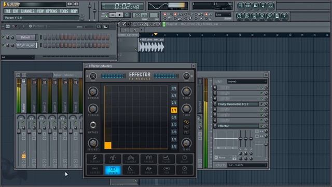The height and width of the screenshot is (187, 332).
Task: Open the EDIT menu
Action: coord(16,11)
